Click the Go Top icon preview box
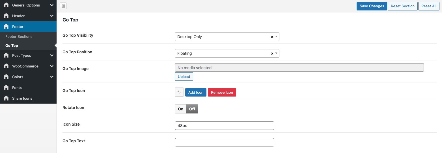This screenshot has width=442, height=153. point(179,92)
